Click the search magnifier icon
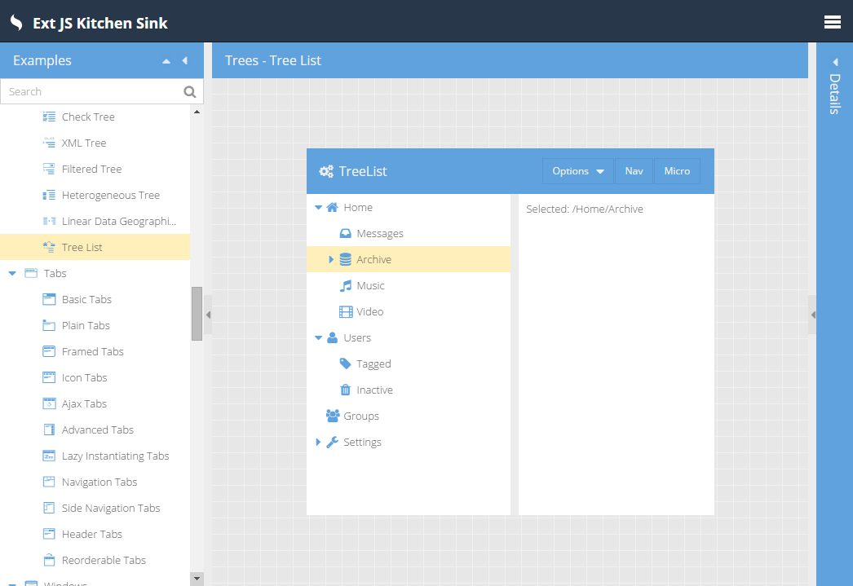The width and height of the screenshot is (853, 586). click(190, 92)
